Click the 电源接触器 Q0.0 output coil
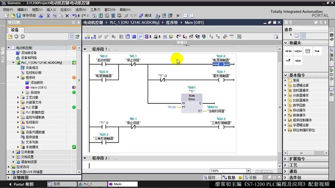The width and height of the screenshot is (335, 188). 221,64
